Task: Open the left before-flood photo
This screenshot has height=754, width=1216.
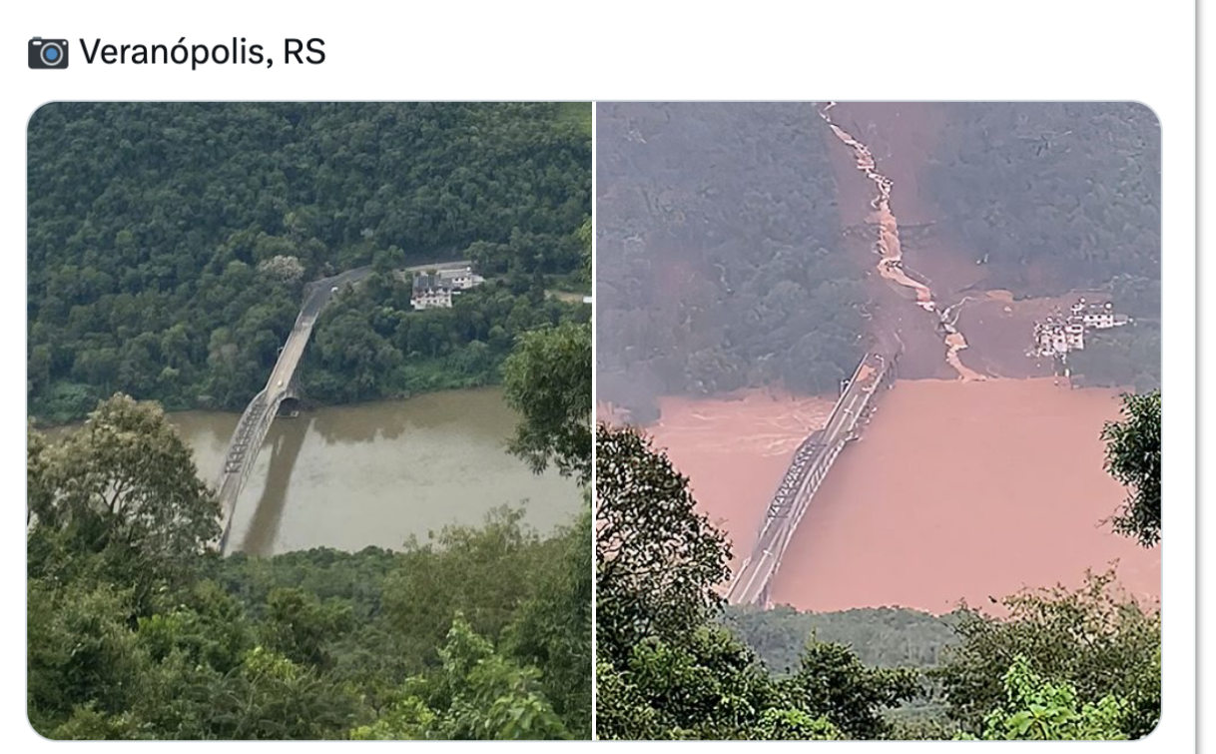Action: tap(309, 420)
